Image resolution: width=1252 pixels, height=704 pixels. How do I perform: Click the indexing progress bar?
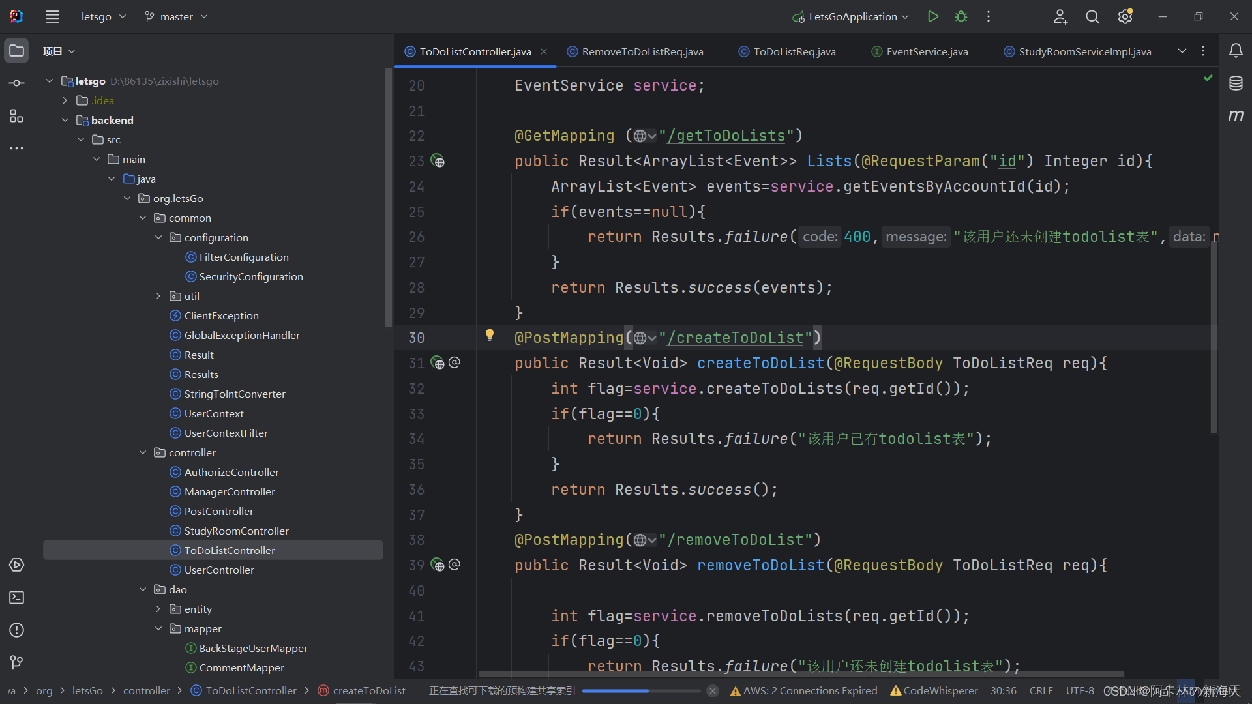pos(640,691)
